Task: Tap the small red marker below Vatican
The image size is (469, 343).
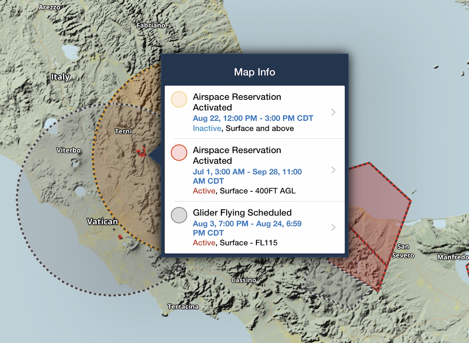Action: click(120, 236)
